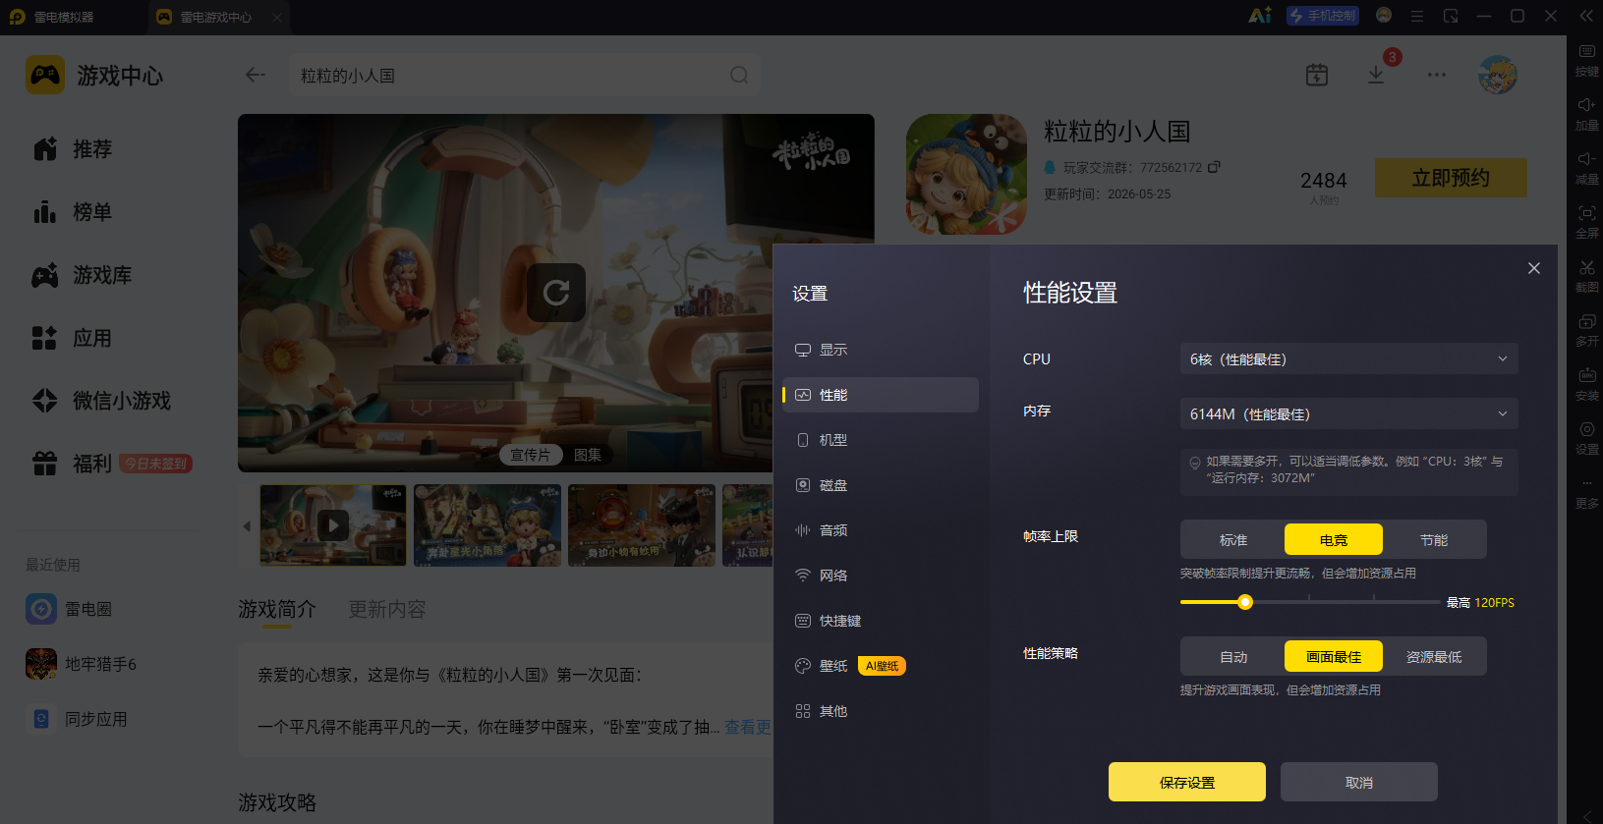Viewport: 1603px width, 824px height.
Task: Click the 安装 APK install icon
Action: [x=1586, y=383]
